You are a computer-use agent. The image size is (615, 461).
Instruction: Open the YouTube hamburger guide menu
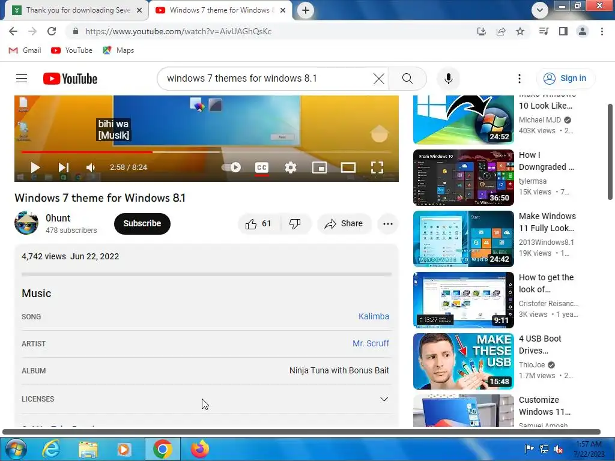(22, 79)
